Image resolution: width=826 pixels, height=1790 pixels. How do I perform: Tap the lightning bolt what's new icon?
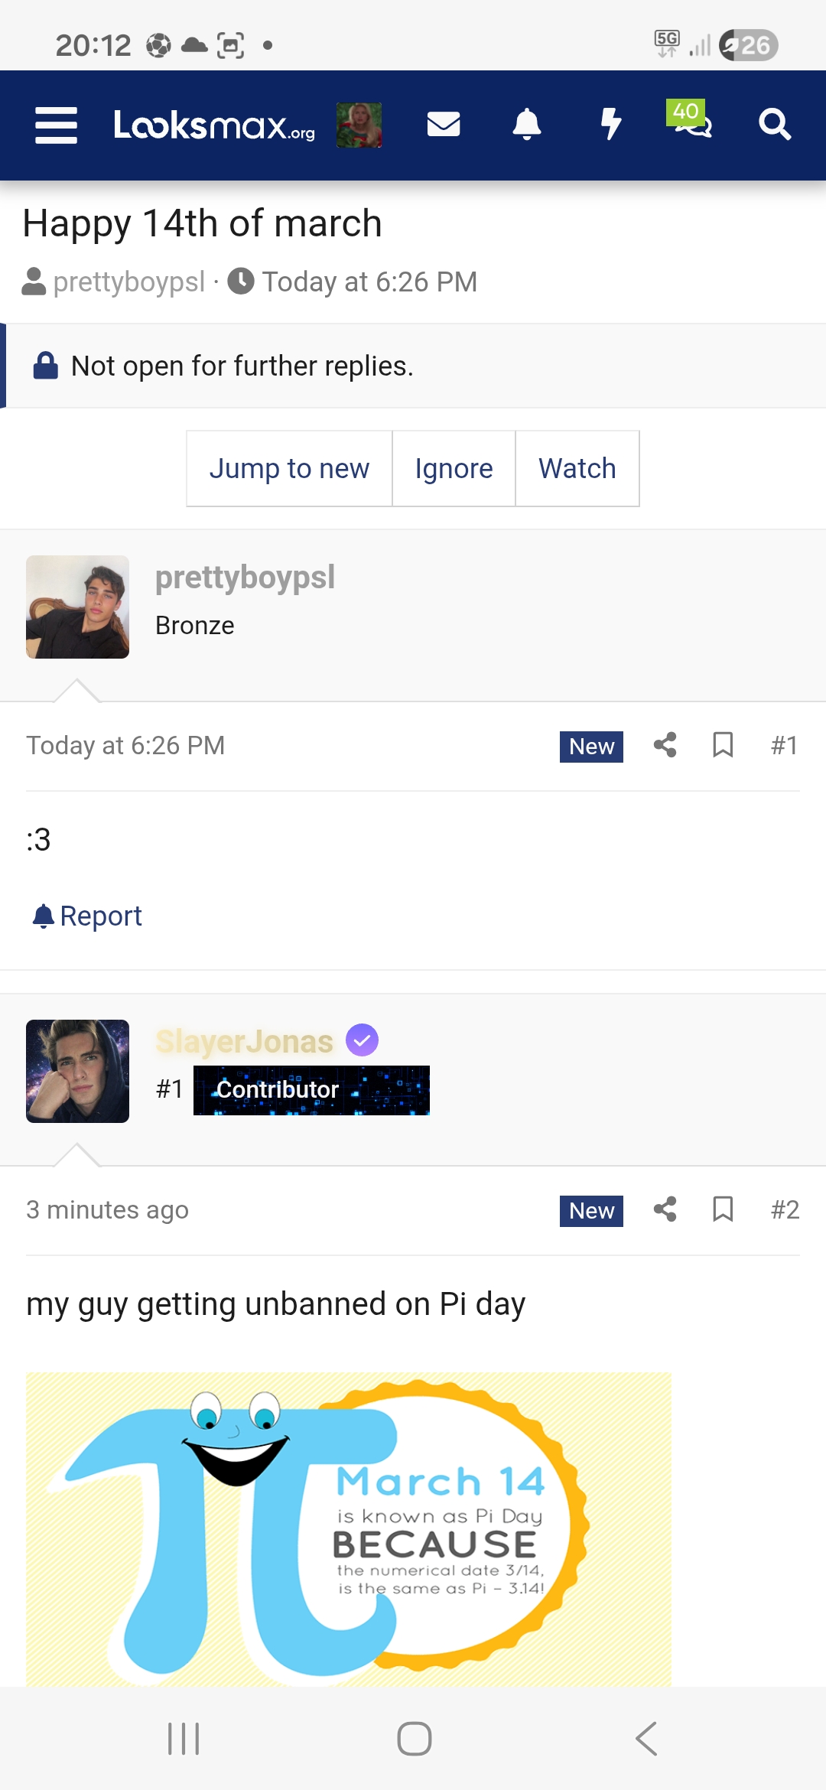[x=610, y=124]
